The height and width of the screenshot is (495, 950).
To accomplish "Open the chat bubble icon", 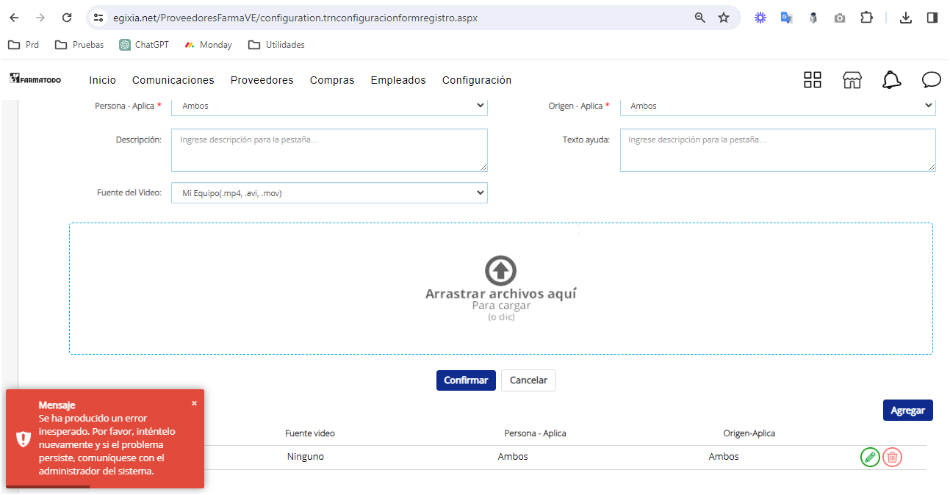I will [x=931, y=80].
